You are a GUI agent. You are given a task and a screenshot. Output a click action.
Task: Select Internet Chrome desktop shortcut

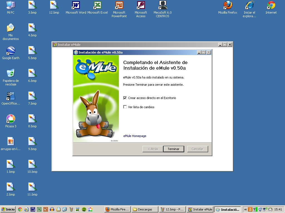[x=271, y=7]
